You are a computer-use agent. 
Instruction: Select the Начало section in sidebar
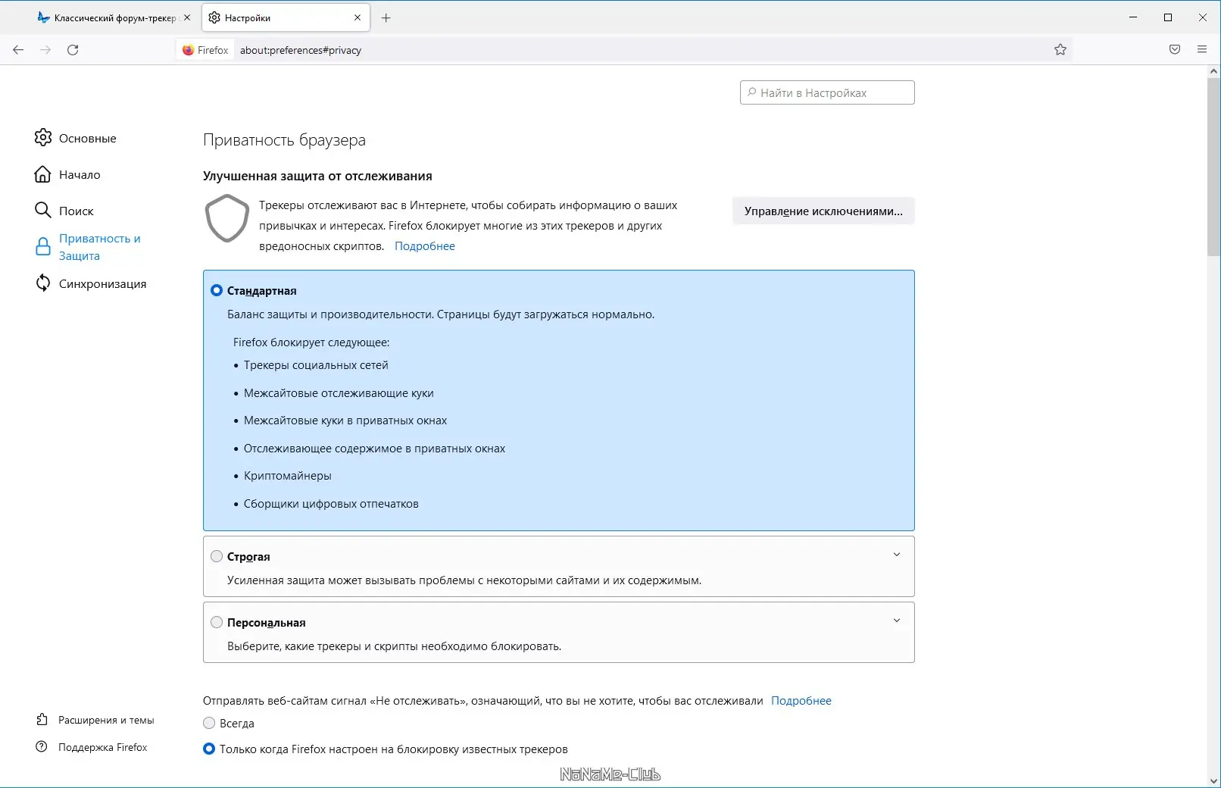[80, 174]
